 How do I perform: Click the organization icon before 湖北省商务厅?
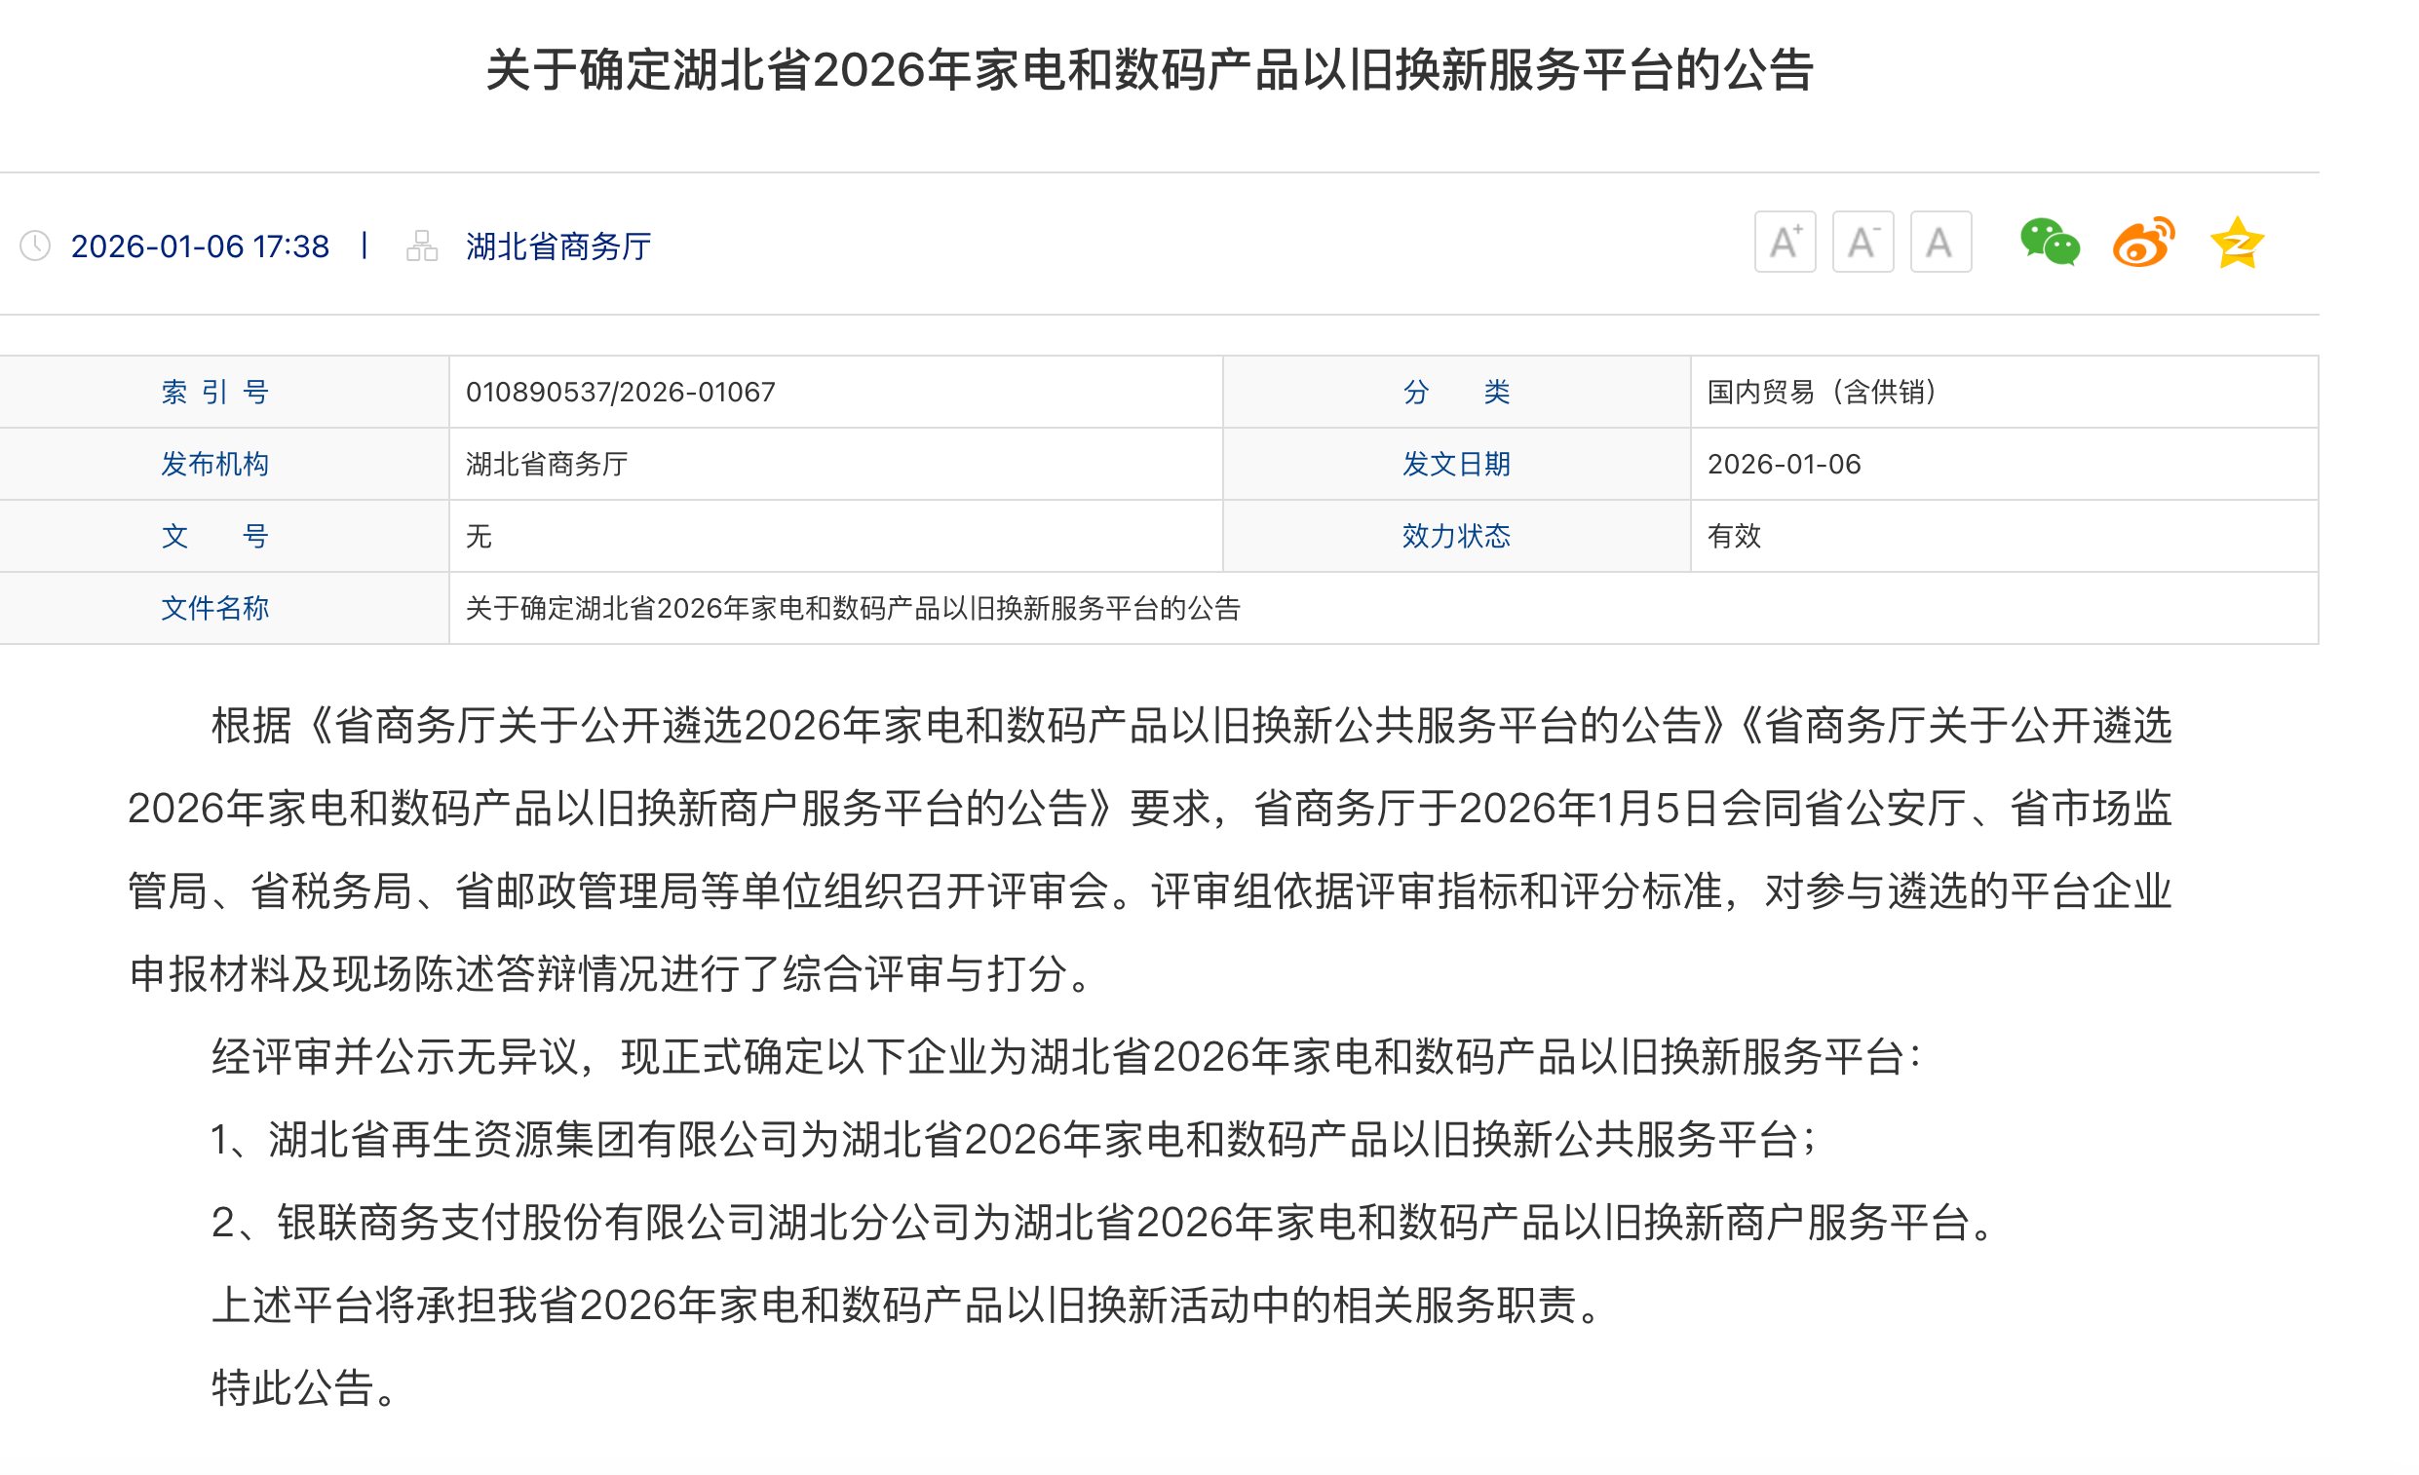click(x=422, y=246)
